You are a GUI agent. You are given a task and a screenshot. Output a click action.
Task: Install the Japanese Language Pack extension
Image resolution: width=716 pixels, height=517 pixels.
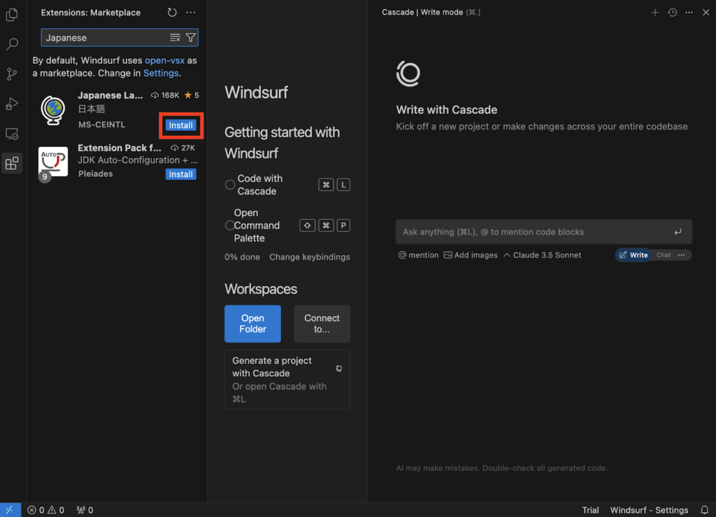(x=181, y=125)
